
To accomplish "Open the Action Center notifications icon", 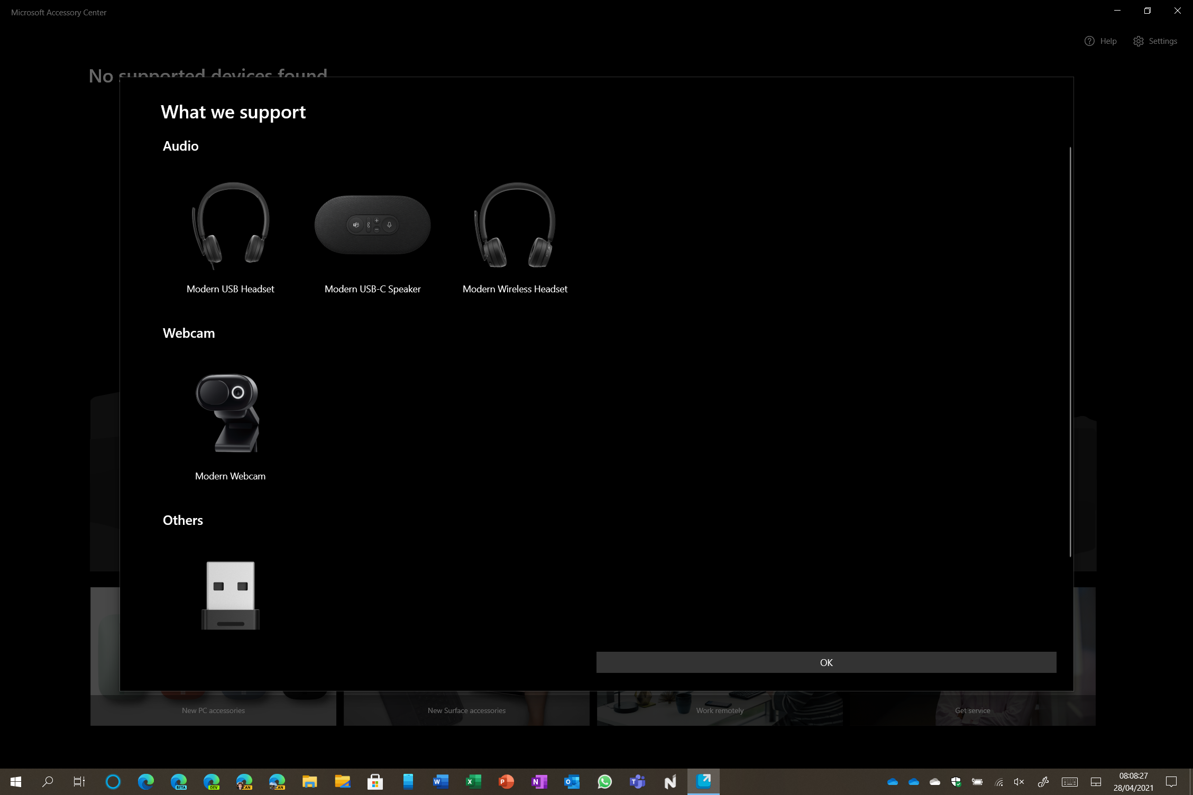I will pyautogui.click(x=1171, y=782).
